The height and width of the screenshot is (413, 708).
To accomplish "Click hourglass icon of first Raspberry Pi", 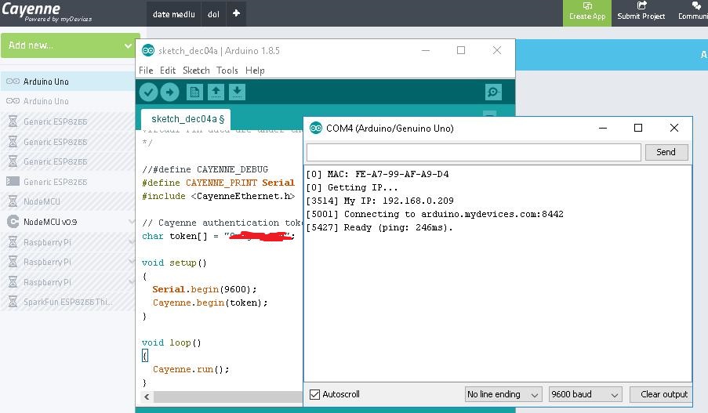I will pyautogui.click(x=13, y=242).
